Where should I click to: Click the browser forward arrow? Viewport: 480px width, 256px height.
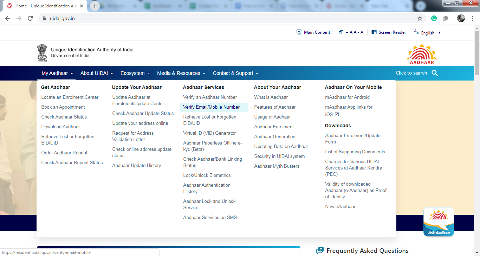pyautogui.click(x=19, y=18)
